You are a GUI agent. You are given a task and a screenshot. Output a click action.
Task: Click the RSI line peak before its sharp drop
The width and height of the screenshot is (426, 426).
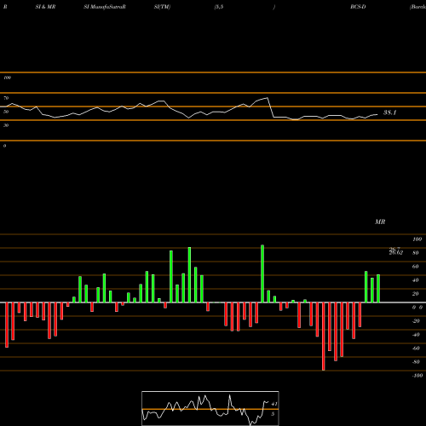click(268, 98)
